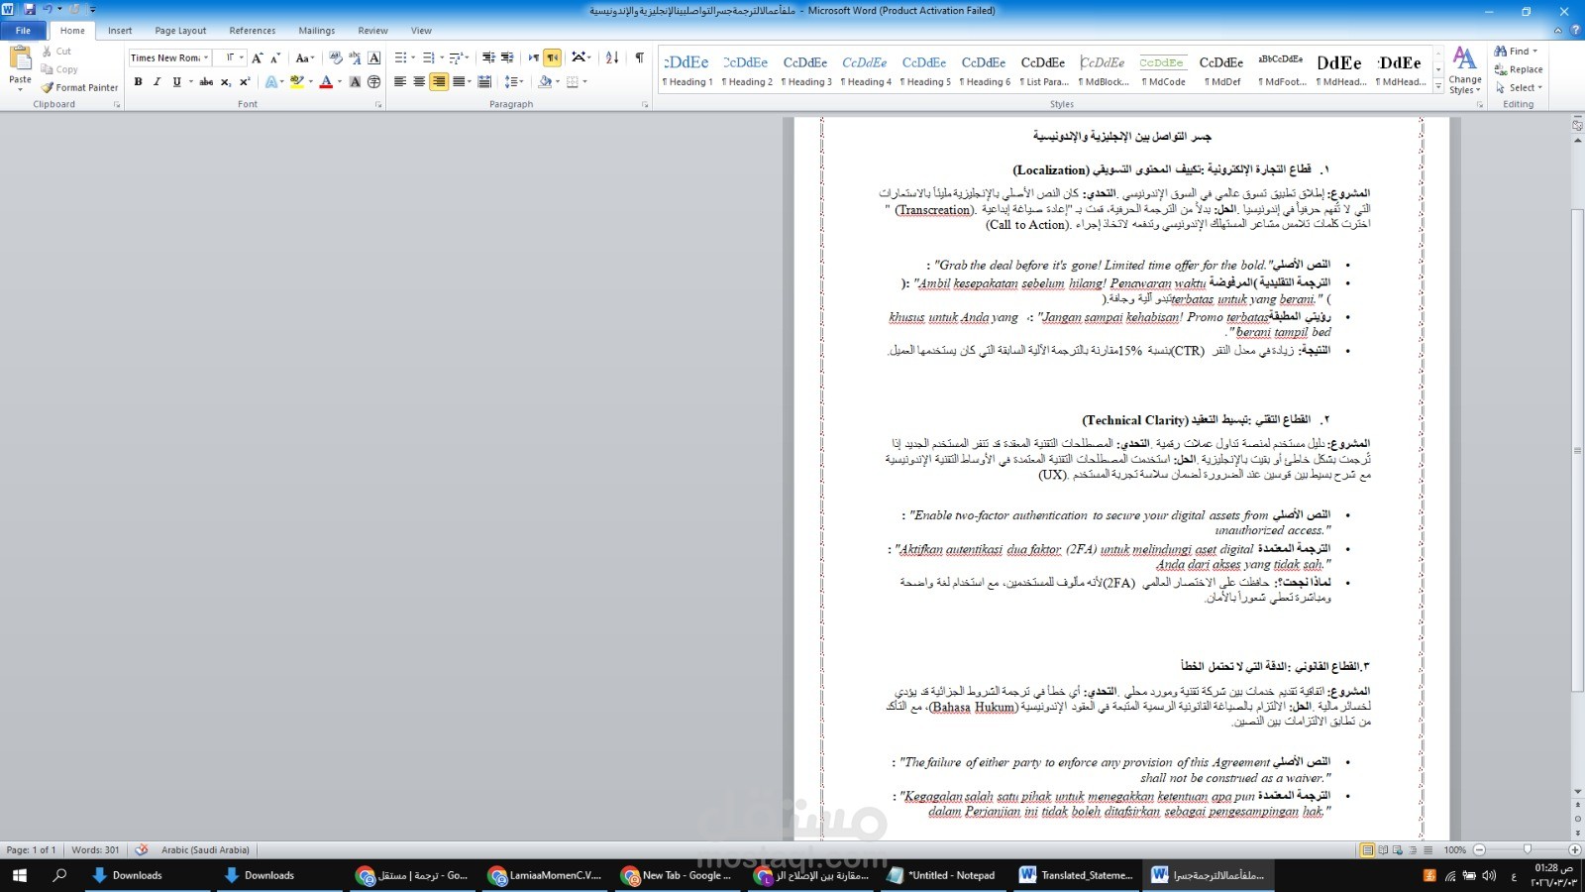Open Untitled Notepad from the taskbar

[x=941, y=875]
